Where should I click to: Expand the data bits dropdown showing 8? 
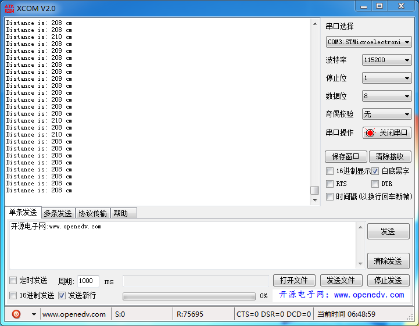pos(386,96)
